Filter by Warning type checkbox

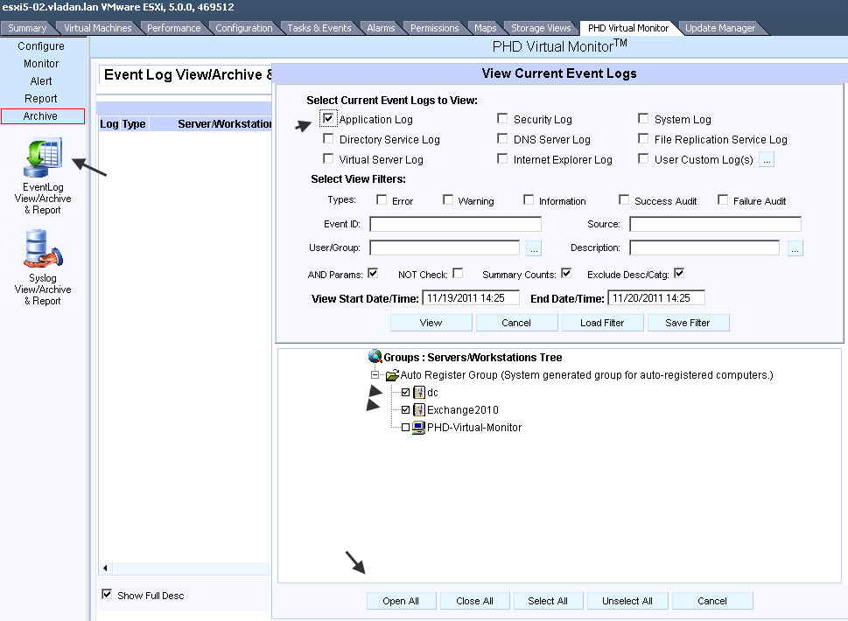(448, 200)
